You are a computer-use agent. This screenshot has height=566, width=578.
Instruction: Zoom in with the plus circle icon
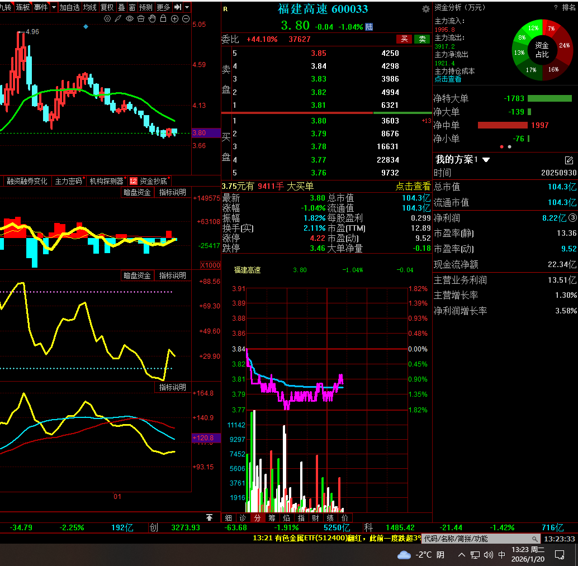click(175, 18)
